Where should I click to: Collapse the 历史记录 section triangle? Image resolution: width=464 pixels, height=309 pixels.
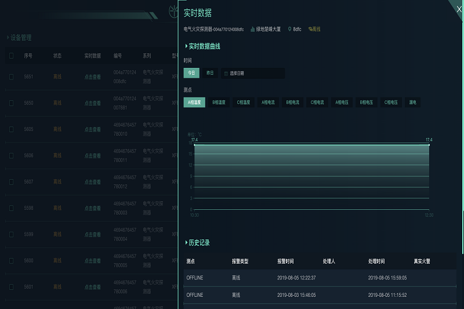[x=186, y=242]
